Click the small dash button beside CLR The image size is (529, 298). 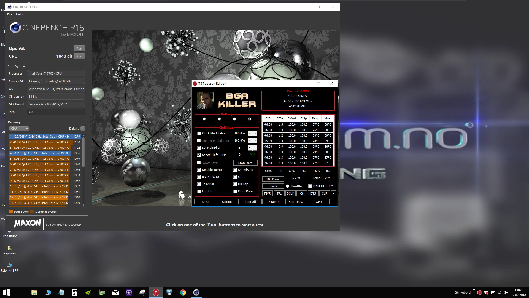click(333, 193)
